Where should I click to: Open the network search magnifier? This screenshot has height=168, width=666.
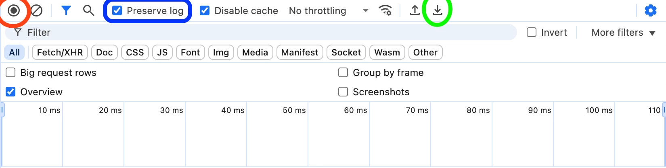[x=88, y=10]
